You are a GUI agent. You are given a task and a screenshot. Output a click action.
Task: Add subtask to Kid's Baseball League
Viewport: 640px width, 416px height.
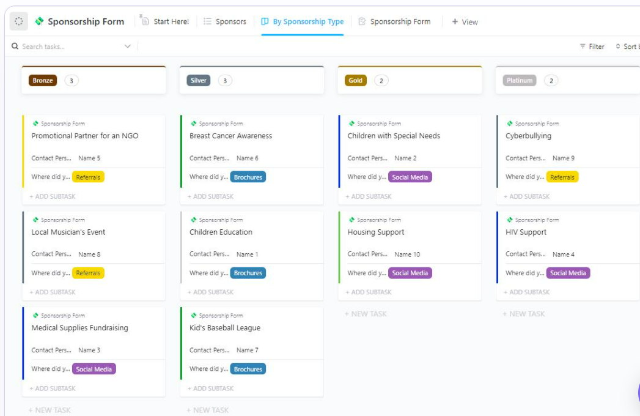pos(211,388)
